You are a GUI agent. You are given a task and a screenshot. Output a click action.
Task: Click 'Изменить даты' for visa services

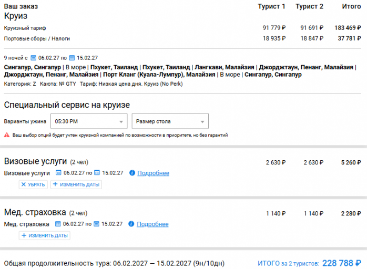coord(76,184)
